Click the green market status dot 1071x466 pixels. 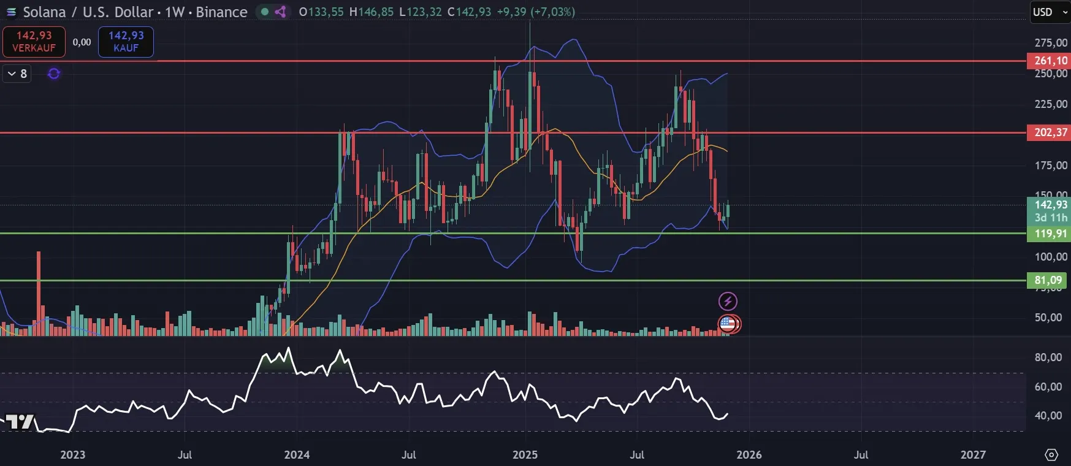pyautogui.click(x=265, y=12)
